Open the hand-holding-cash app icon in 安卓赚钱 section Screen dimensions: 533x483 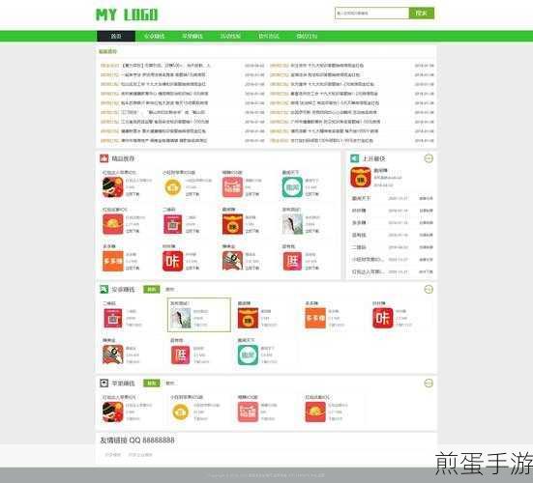point(113,355)
